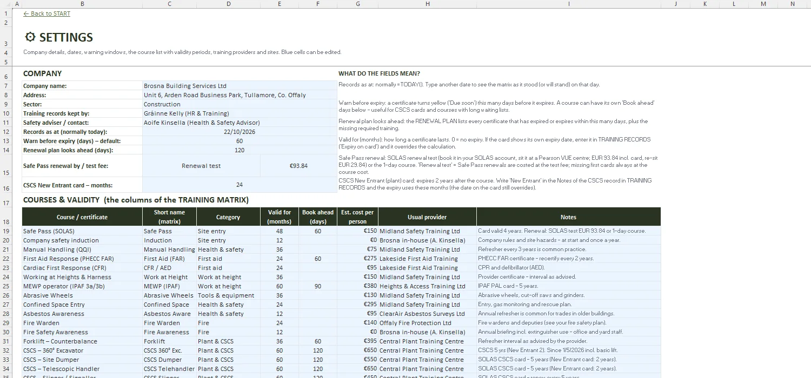Select the short name cell MEWP (IPAF)
811x378 pixels.
(x=169, y=286)
